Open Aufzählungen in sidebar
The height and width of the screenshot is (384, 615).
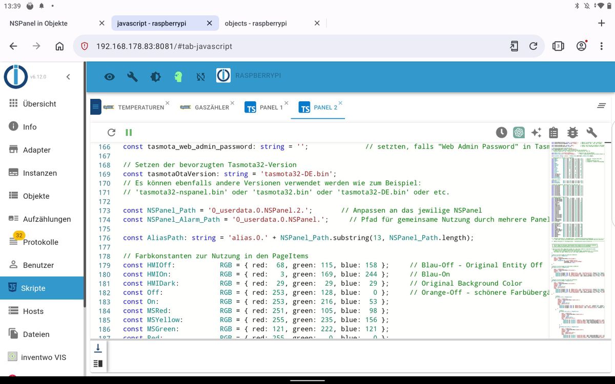coord(42,219)
